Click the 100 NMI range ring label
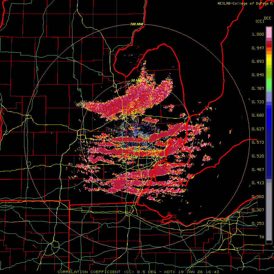The height and width of the screenshot is (274, 274). [x=137, y=24]
